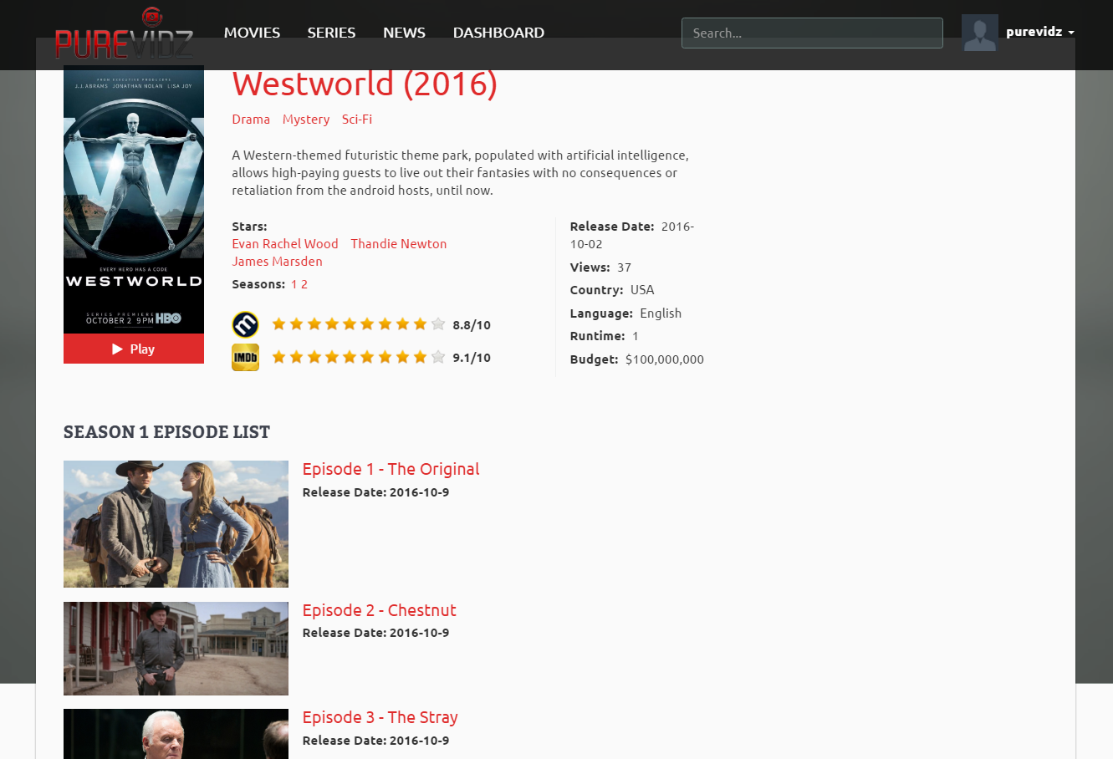
Task: Open Episode 2 - Chestnut
Action: pyautogui.click(x=379, y=610)
